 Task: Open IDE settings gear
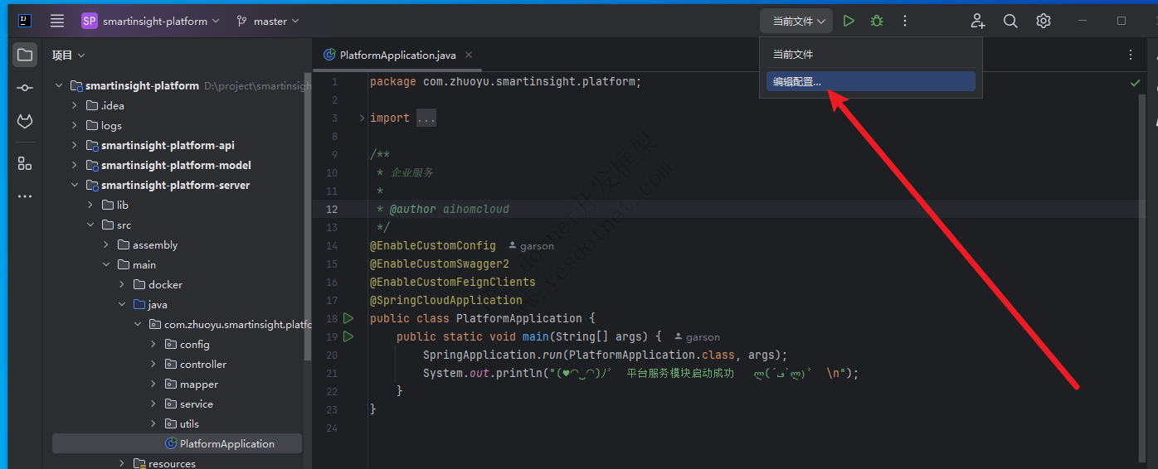click(x=1044, y=21)
